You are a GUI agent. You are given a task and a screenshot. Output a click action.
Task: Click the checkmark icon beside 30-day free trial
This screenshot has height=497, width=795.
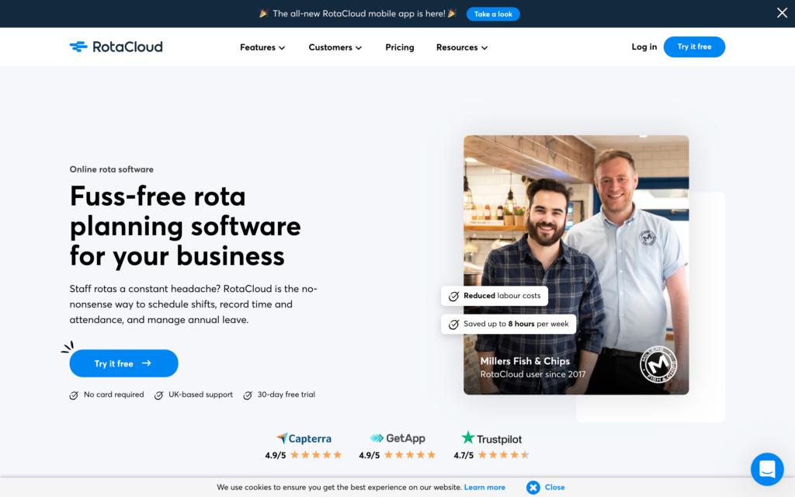[248, 395]
